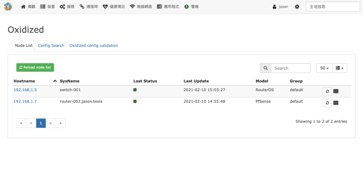Open the 概觀 overview menu

(x=28, y=7)
